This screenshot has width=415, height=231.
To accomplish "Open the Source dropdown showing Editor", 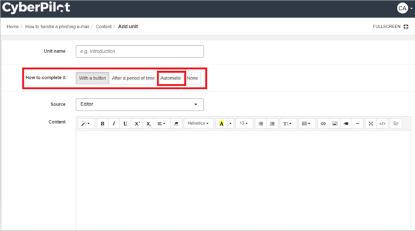I will (x=140, y=104).
